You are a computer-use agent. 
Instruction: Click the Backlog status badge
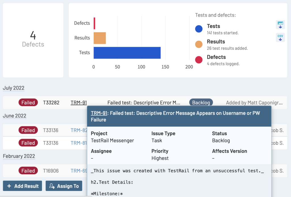coord(201,103)
